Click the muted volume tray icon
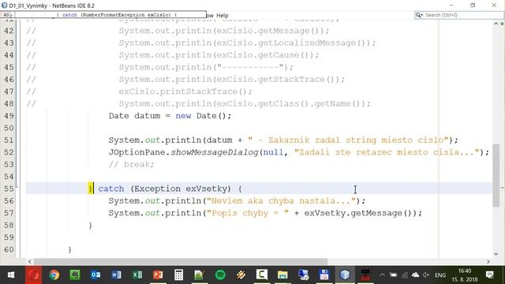This screenshot has width=505, height=284. pos(426,275)
